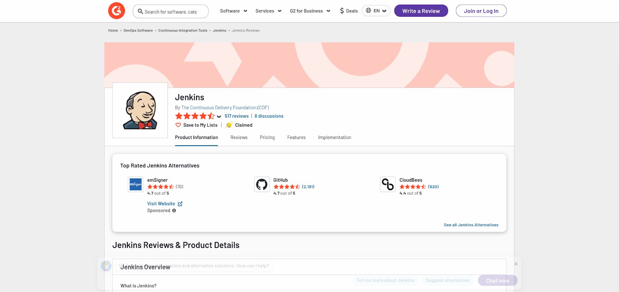Close the chat popup

516,264
